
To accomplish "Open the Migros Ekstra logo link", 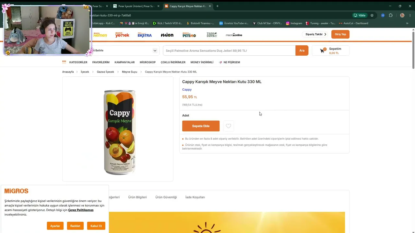I will click(x=145, y=35).
